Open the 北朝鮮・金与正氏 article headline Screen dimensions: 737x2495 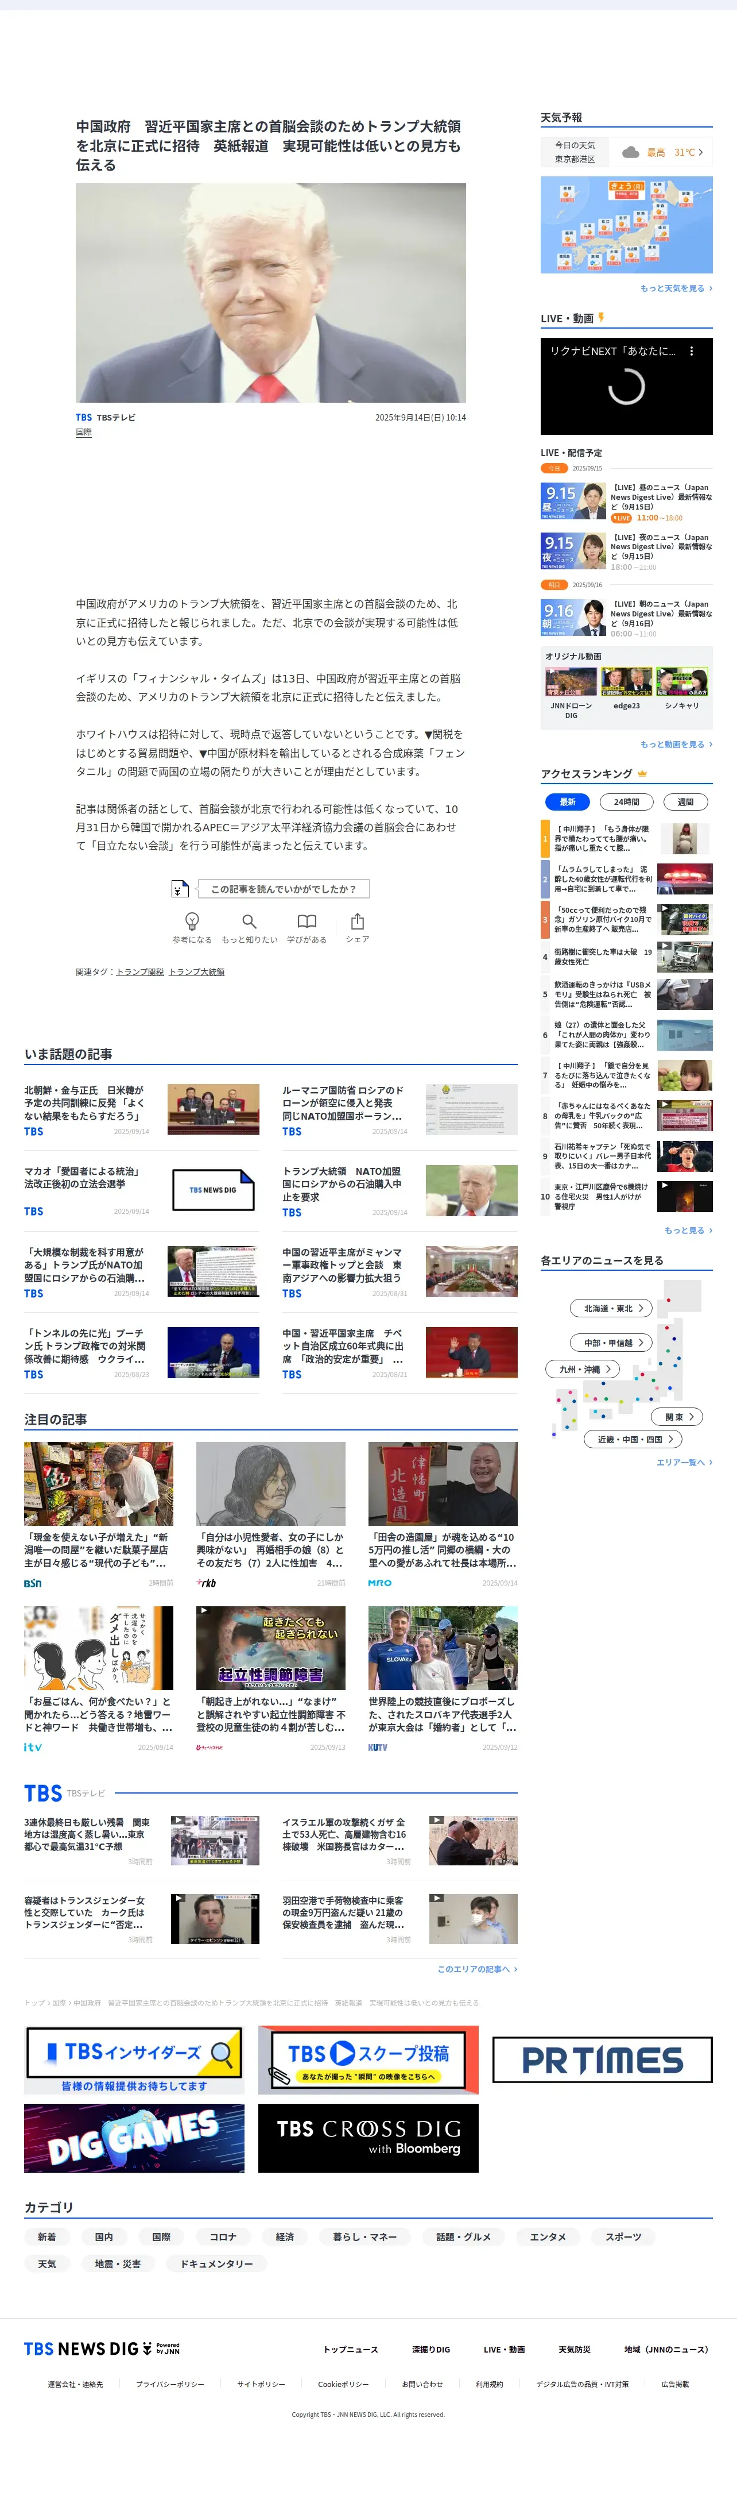click(x=86, y=1103)
